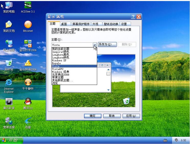The width and height of the screenshot is (190, 144).
Task: Switch to the 设置 tab
Action: click(125, 24)
